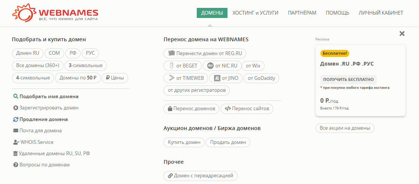Choose transfer от GoDaddy
Image resolution: width=419 pixels, height=184 pixels.
(261, 78)
